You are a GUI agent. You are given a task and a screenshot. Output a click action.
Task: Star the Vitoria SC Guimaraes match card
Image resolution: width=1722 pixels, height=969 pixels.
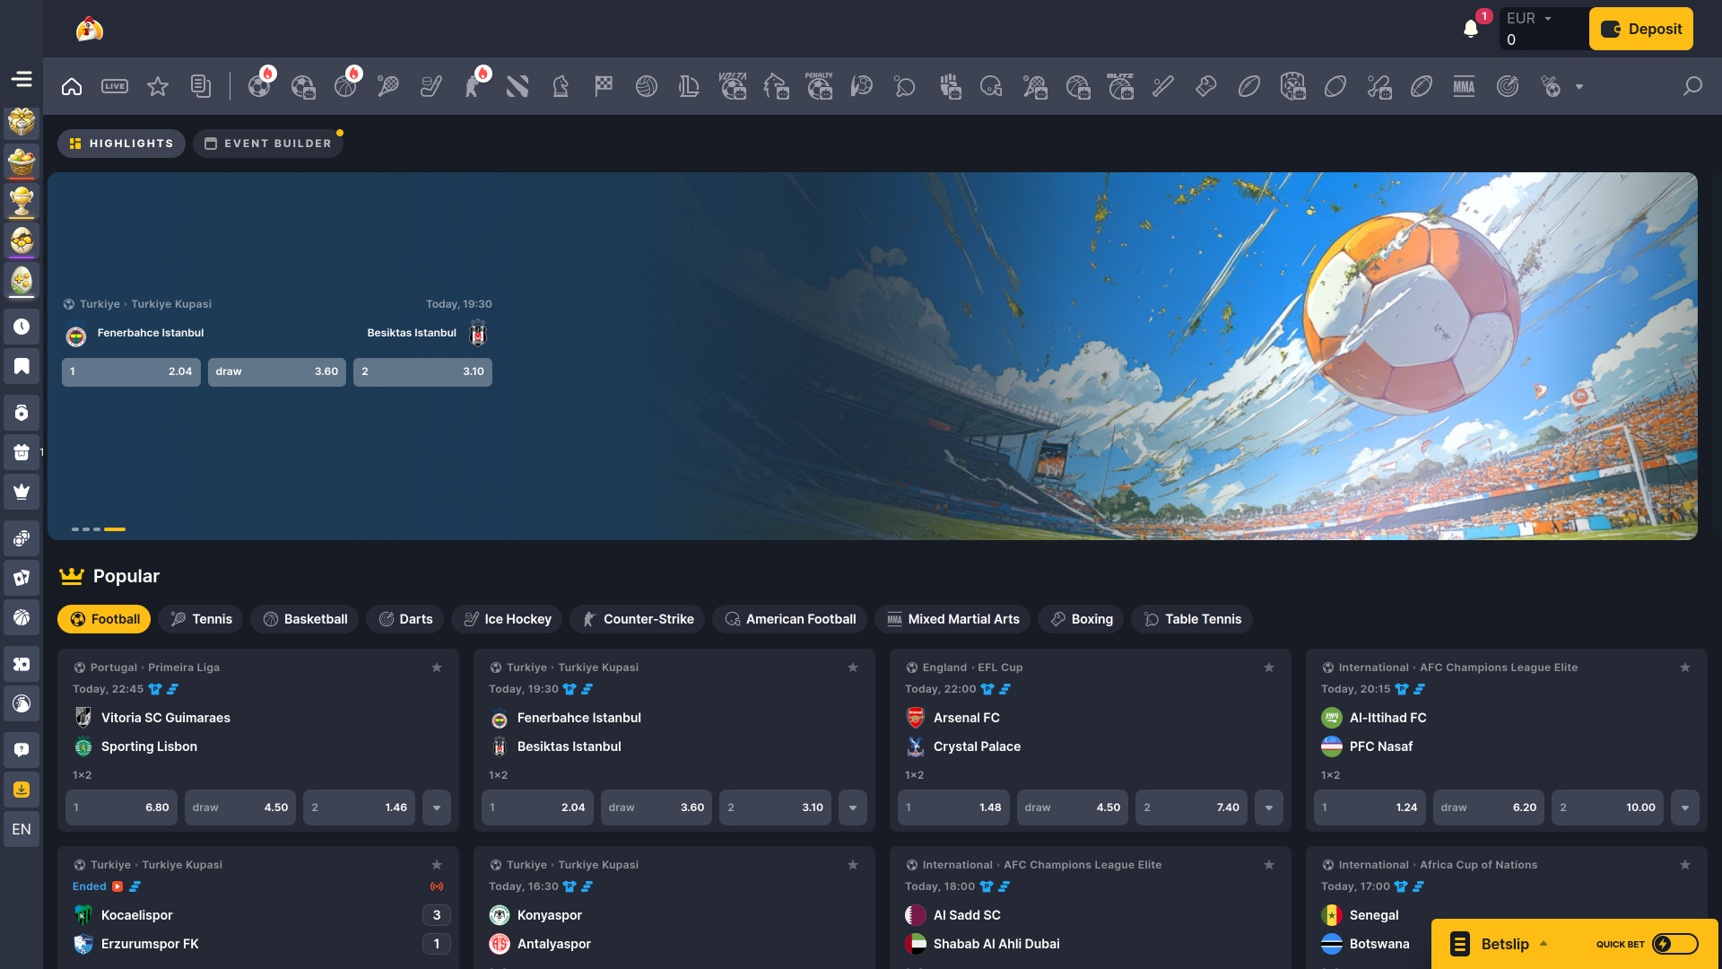tap(437, 668)
